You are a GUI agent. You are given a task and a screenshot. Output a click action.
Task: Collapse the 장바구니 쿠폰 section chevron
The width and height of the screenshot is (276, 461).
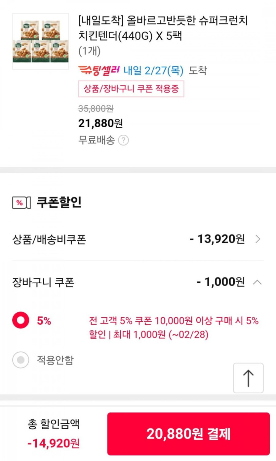tap(257, 282)
